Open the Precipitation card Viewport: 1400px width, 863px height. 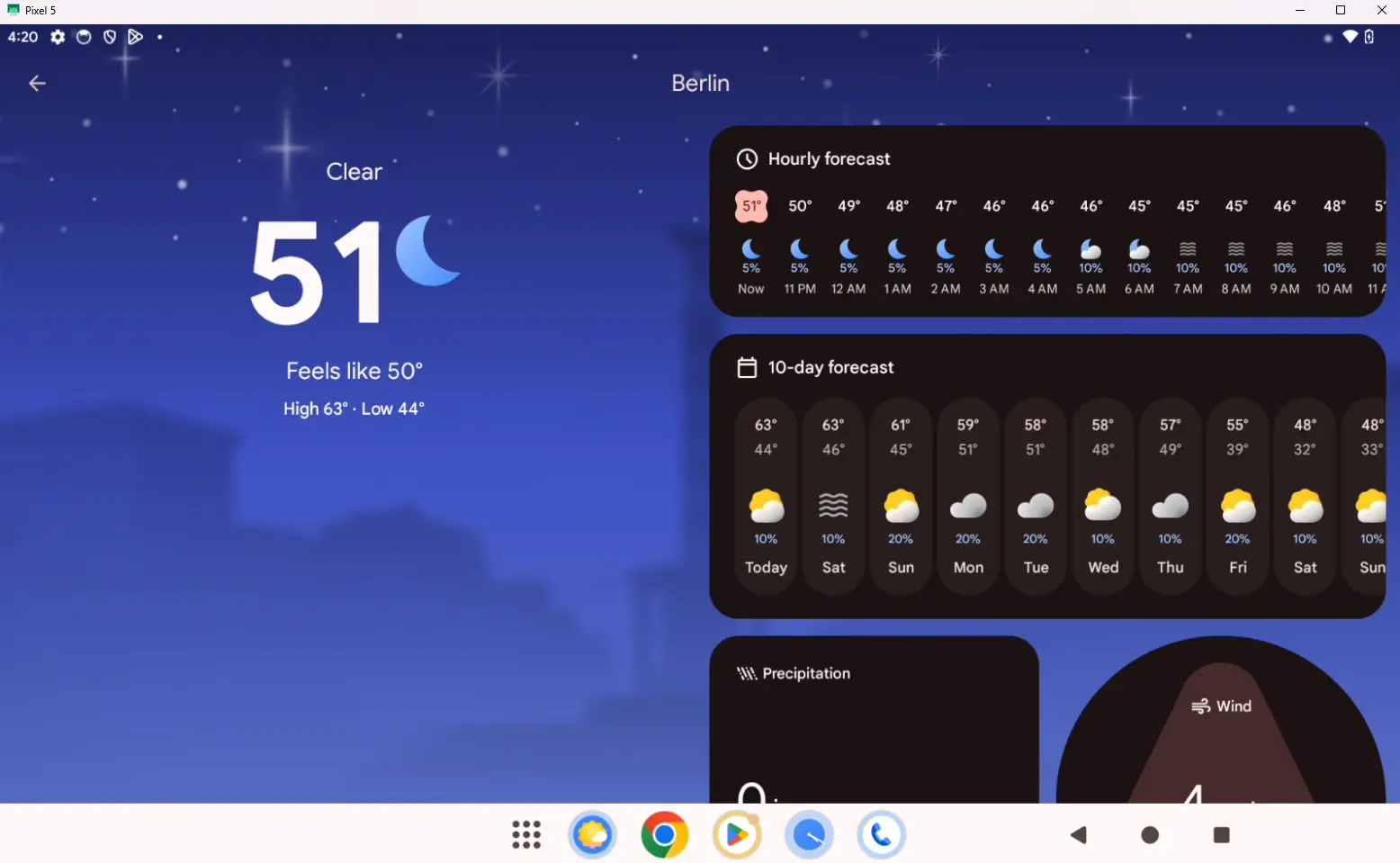pyautogui.click(x=874, y=720)
